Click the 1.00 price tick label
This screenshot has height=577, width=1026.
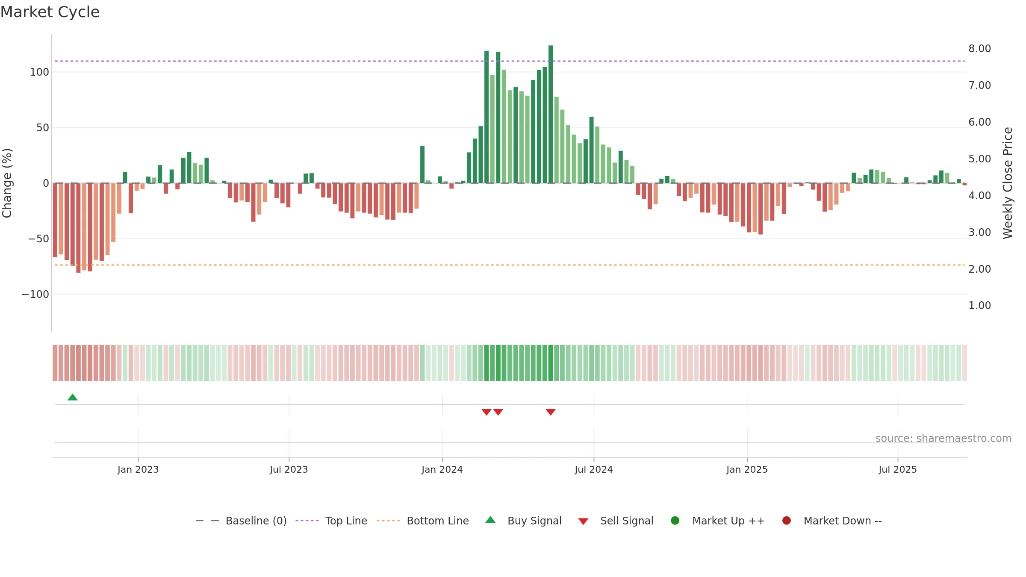pos(980,305)
